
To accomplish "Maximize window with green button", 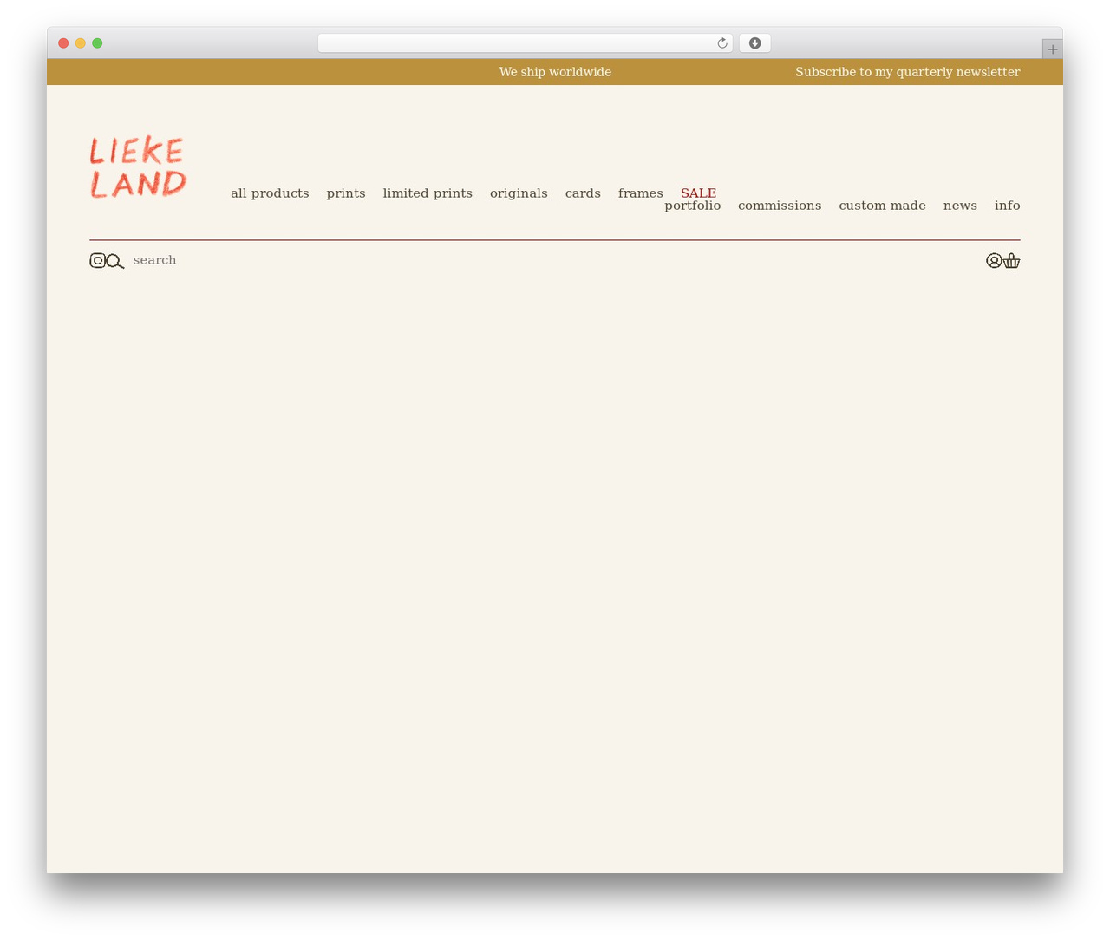I will (x=97, y=43).
